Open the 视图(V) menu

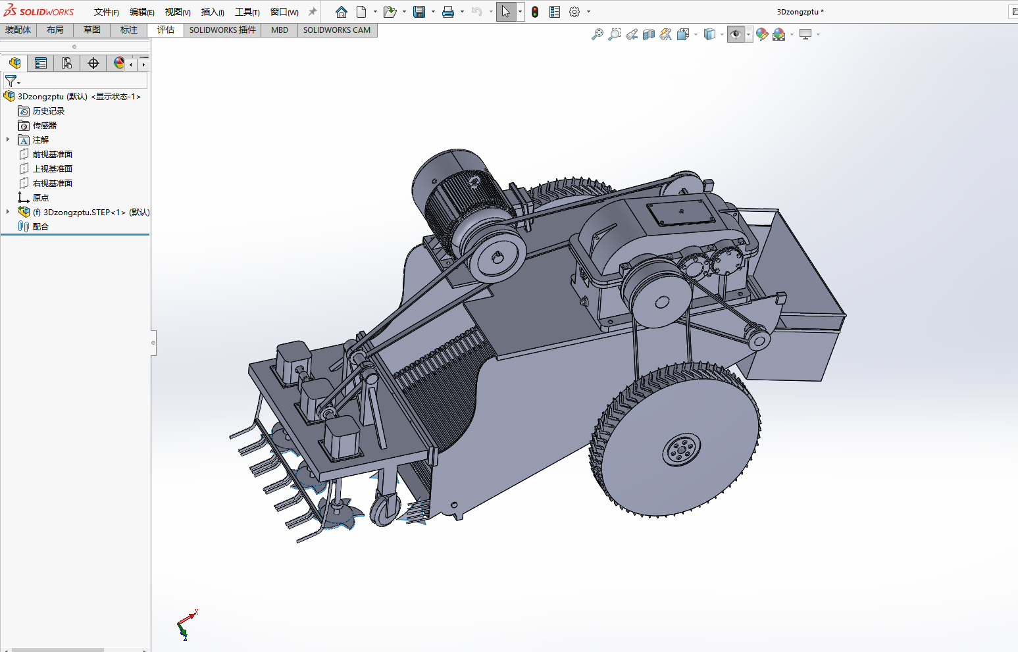178,12
